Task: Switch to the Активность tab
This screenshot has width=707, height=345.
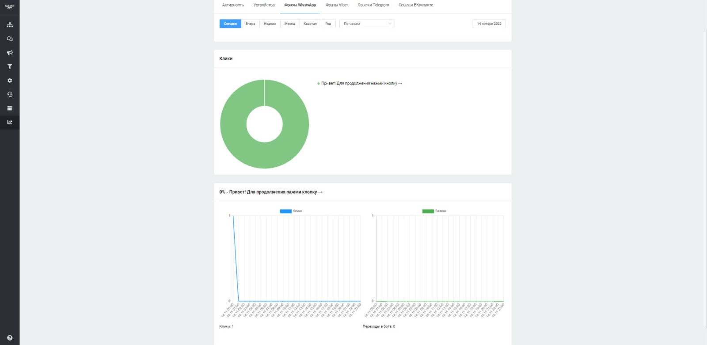Action: (x=233, y=5)
